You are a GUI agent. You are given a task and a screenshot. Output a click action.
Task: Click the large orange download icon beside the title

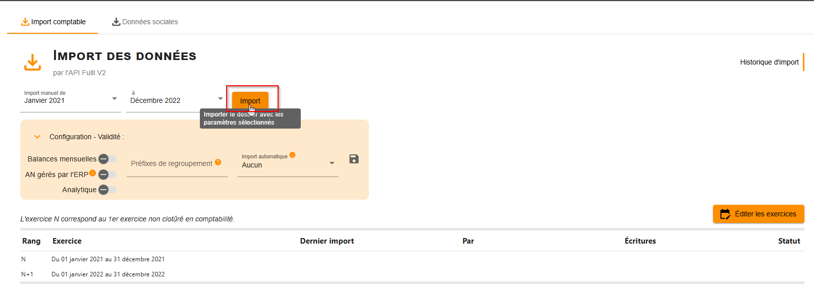point(33,63)
